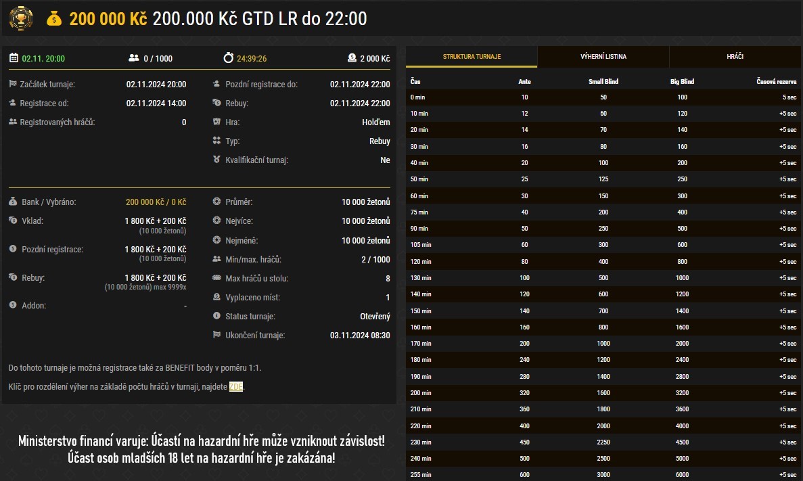Switch to the HRÁČI tab

pos(735,56)
